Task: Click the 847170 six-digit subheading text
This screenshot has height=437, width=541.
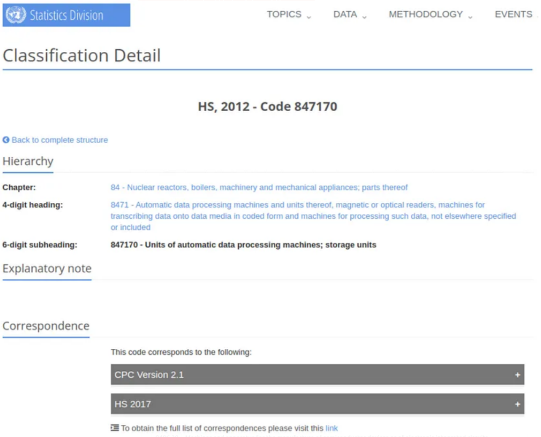Action: pyautogui.click(x=243, y=245)
